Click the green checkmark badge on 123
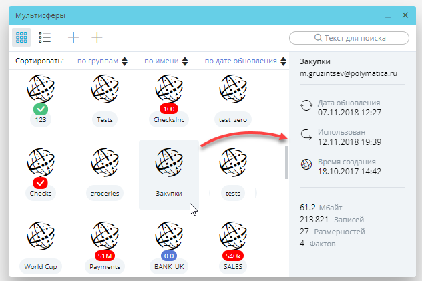422x281 pixels. [x=41, y=109]
